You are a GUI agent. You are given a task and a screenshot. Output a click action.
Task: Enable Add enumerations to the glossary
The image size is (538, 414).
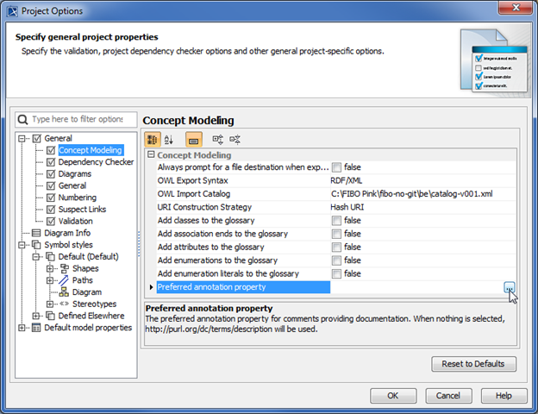(x=336, y=260)
